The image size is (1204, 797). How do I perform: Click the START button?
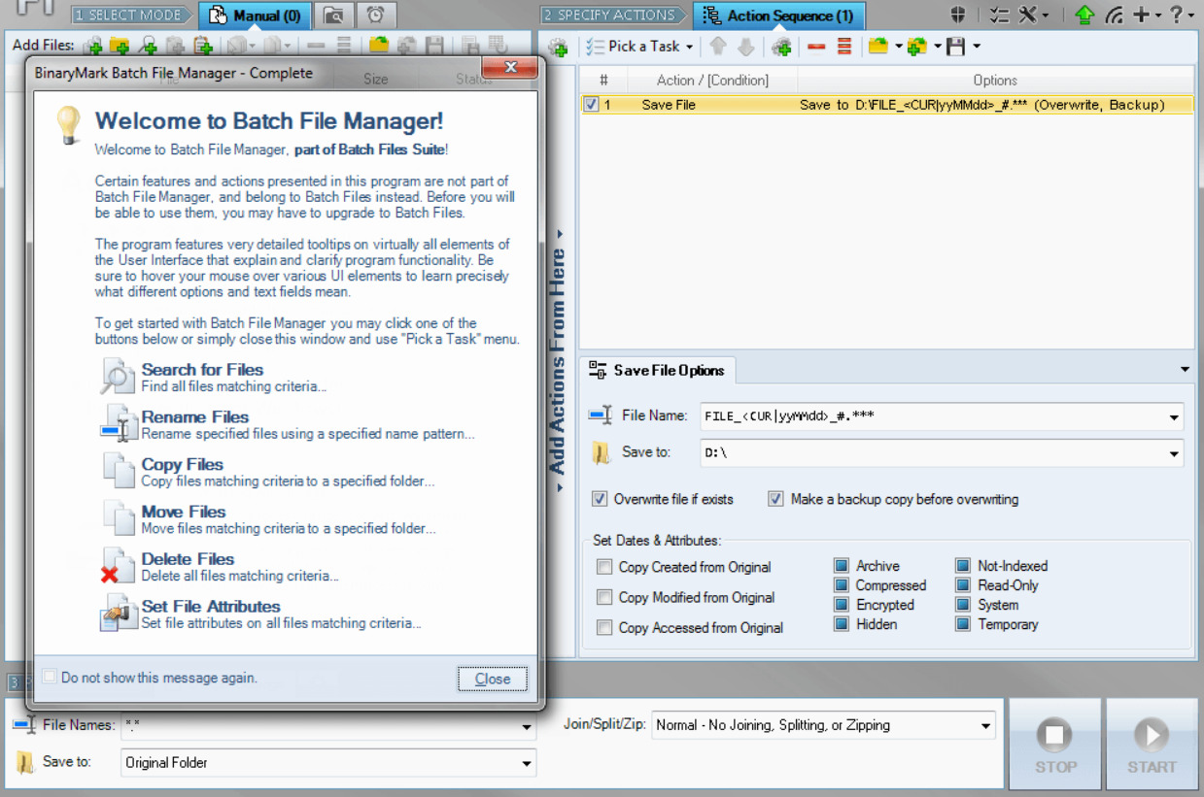(1152, 744)
